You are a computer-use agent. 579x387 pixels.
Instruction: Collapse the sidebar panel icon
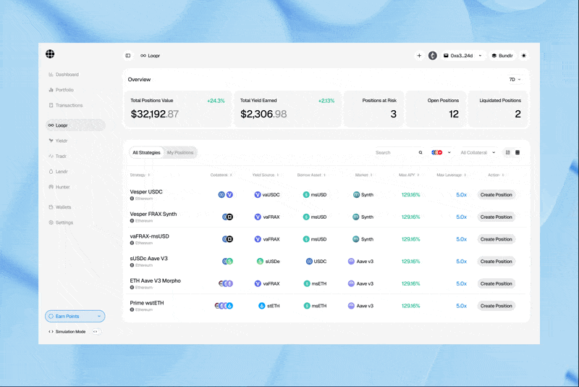coord(128,56)
